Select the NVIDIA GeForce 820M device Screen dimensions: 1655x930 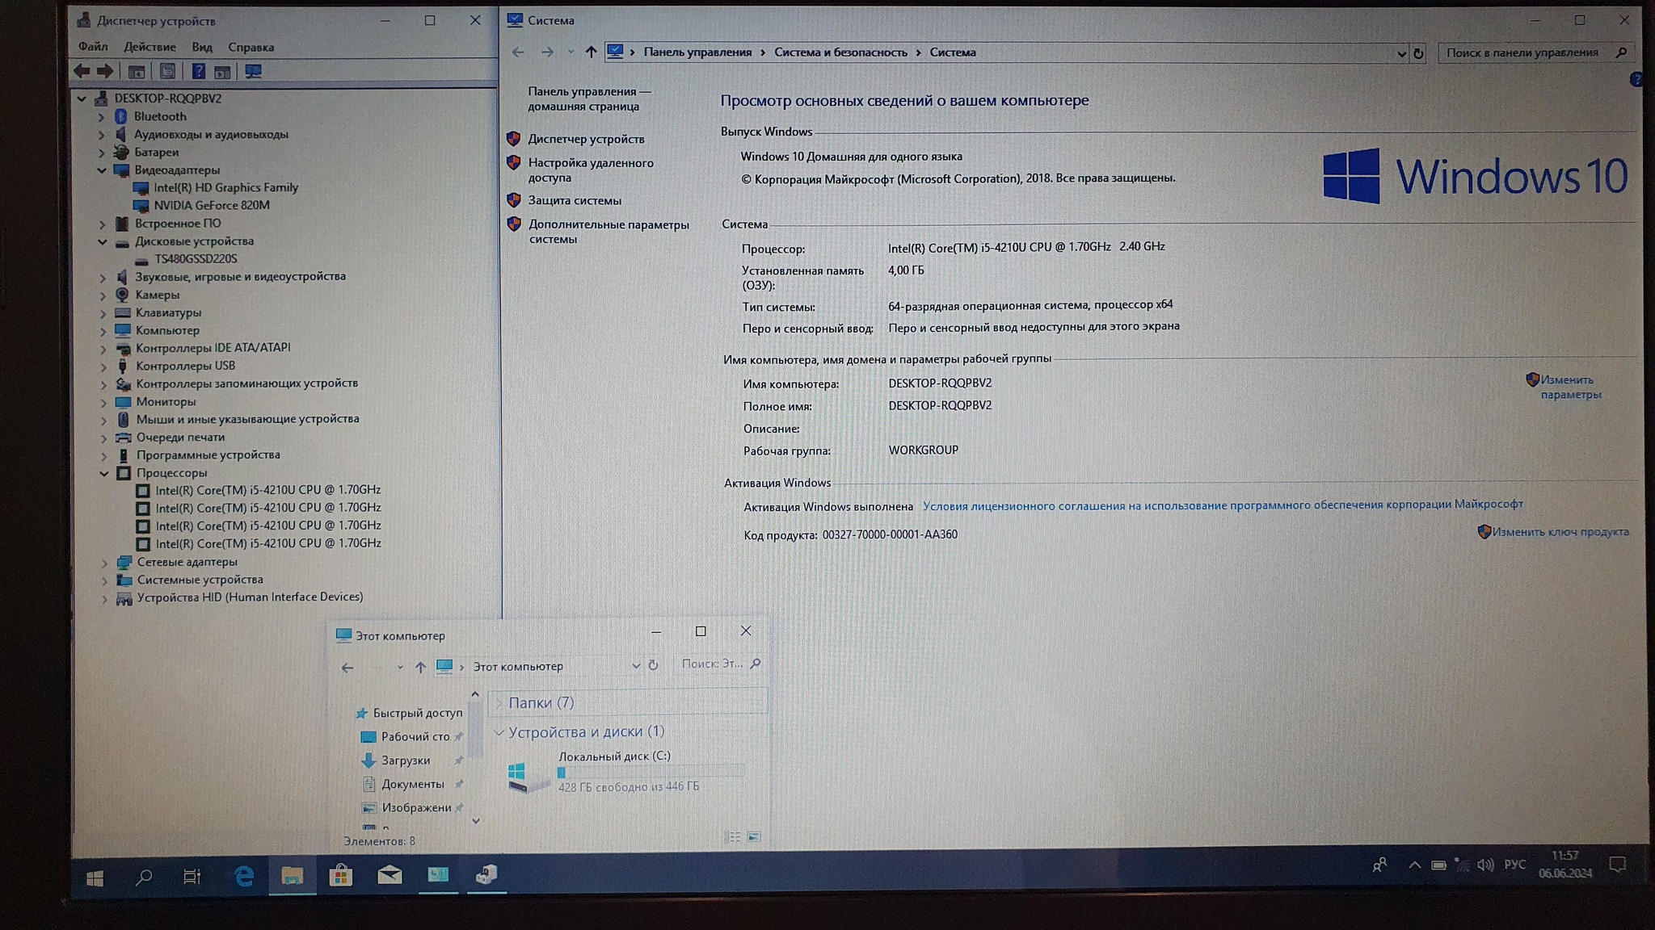(x=212, y=205)
